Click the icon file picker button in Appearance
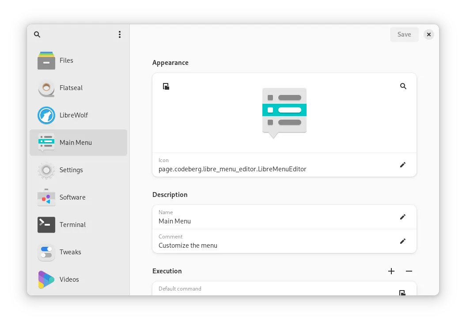The height and width of the screenshot is (325, 466). (x=166, y=87)
